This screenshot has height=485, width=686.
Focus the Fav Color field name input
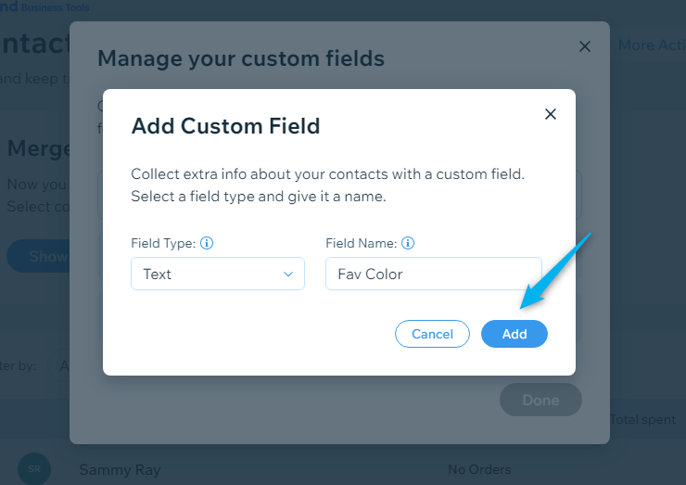[x=434, y=274]
